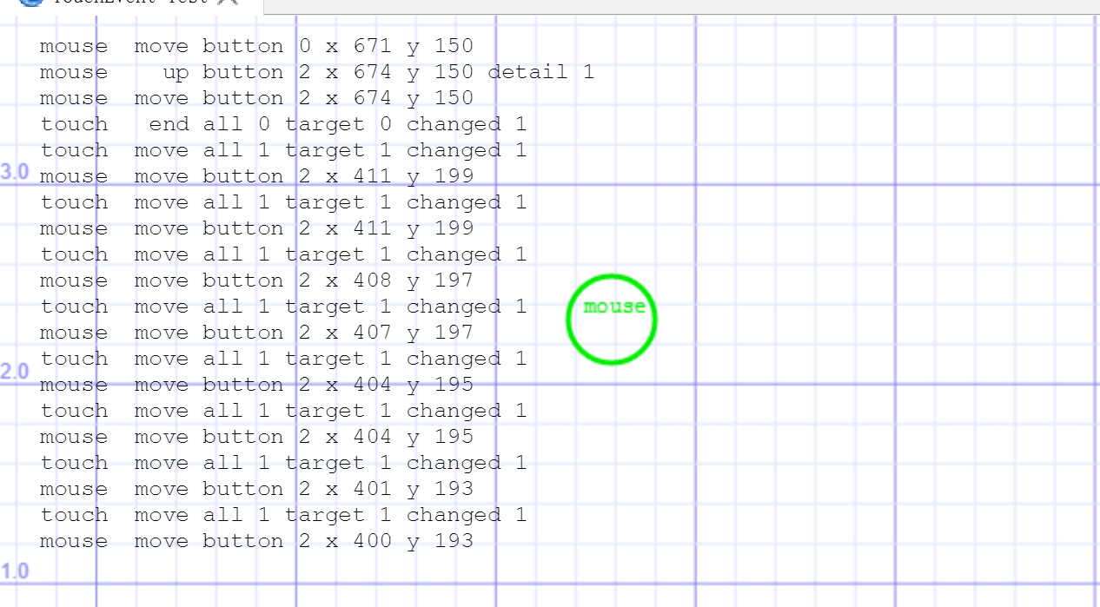This screenshot has width=1100, height=607.
Task: Click the empty tab strip area beside the tab
Action: (678, 5)
